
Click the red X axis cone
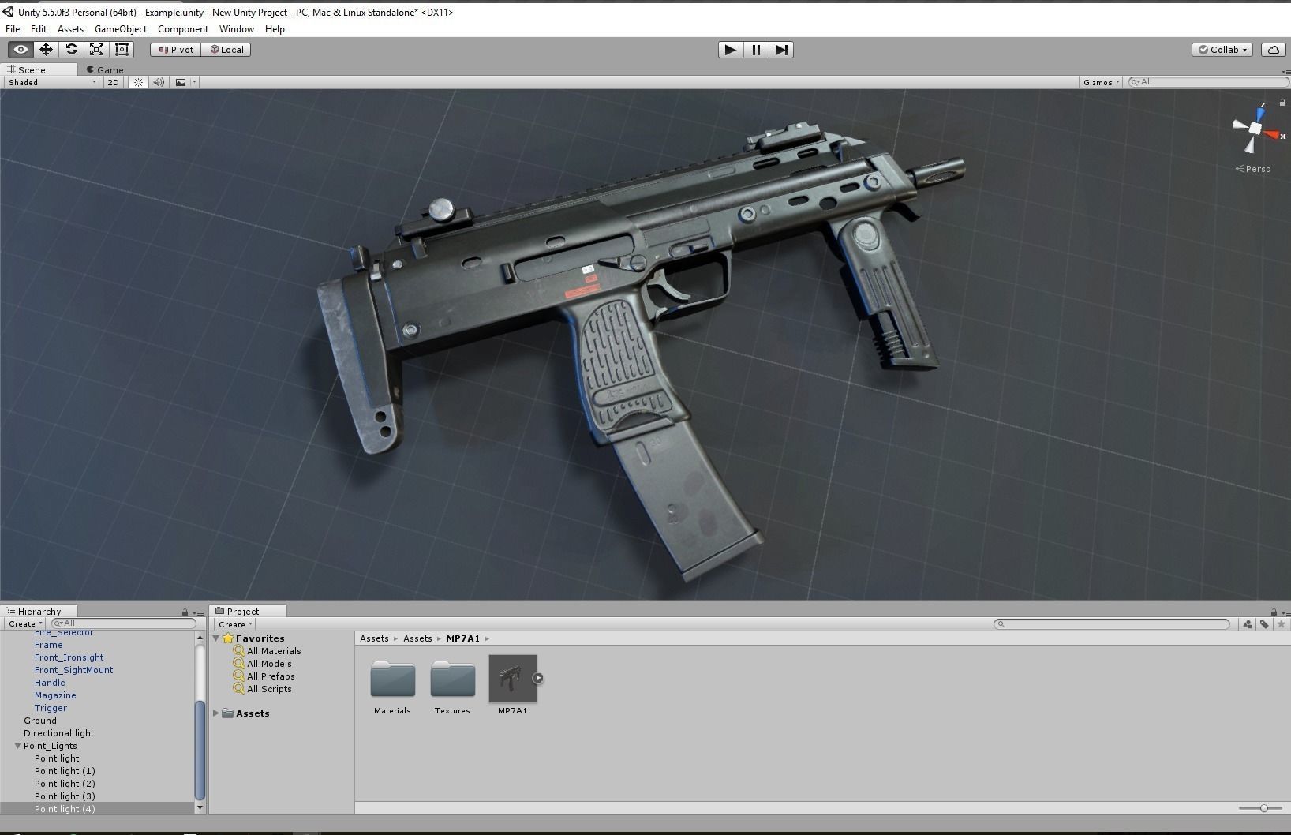pos(1272,135)
